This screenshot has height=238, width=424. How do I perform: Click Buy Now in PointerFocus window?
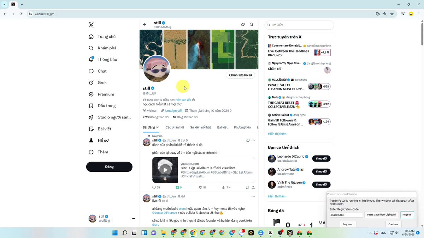348,224
